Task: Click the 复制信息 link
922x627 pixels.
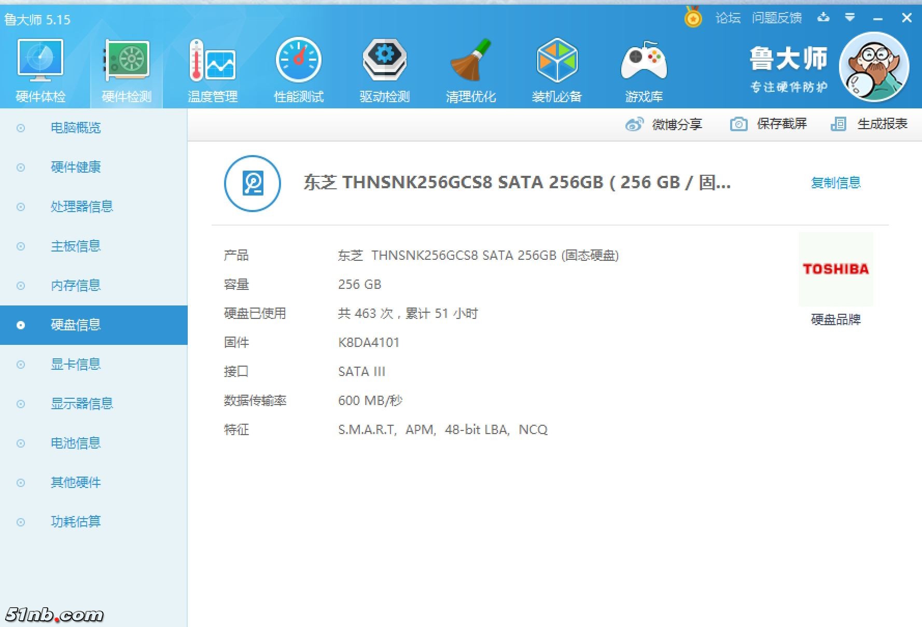Action: [835, 183]
